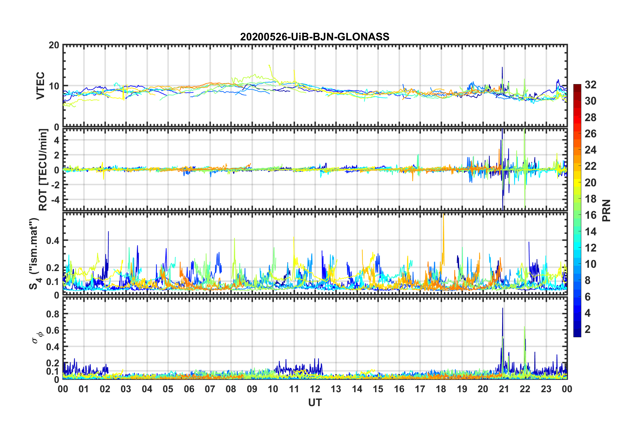Click UT axis hour label 15
This screenshot has height=421, width=630.
pos(378,389)
